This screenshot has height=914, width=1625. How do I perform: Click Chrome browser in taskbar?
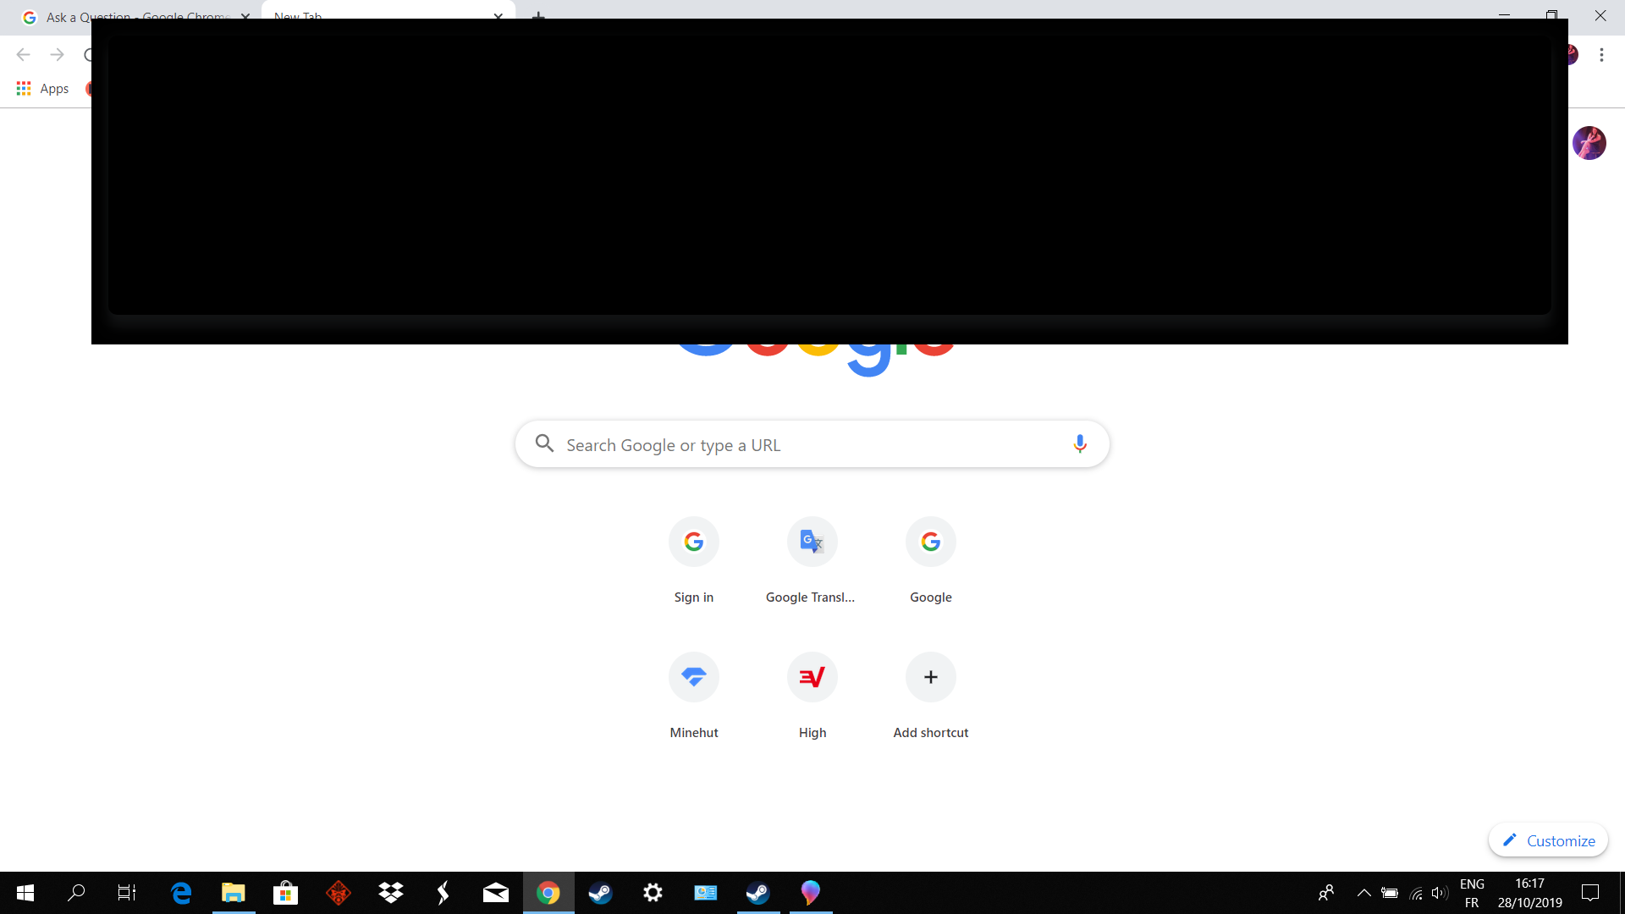[x=548, y=893]
